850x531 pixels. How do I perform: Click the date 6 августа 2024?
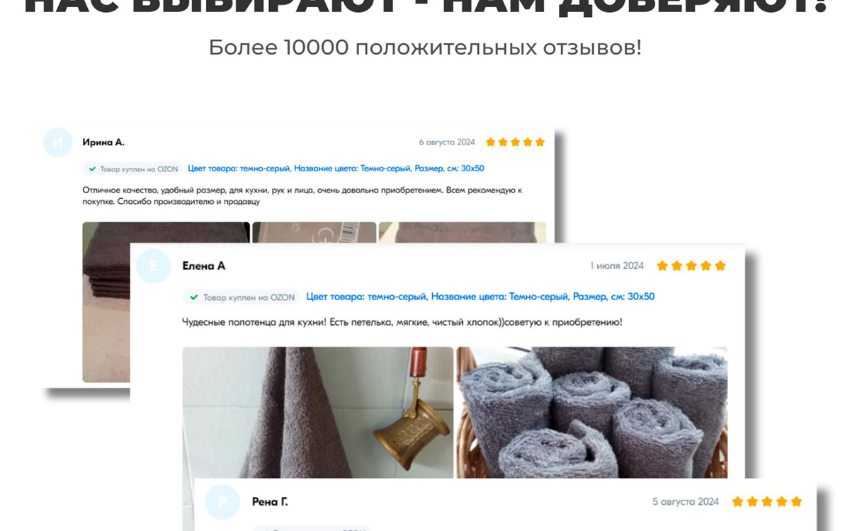pyautogui.click(x=447, y=142)
